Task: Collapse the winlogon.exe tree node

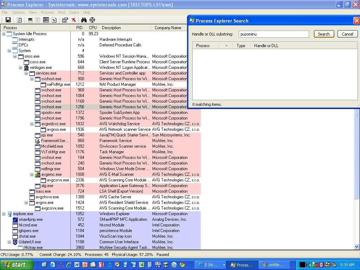Action: click(20, 67)
